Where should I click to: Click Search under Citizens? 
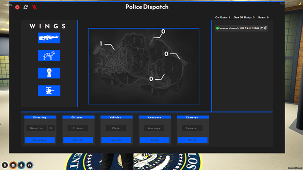78,140
